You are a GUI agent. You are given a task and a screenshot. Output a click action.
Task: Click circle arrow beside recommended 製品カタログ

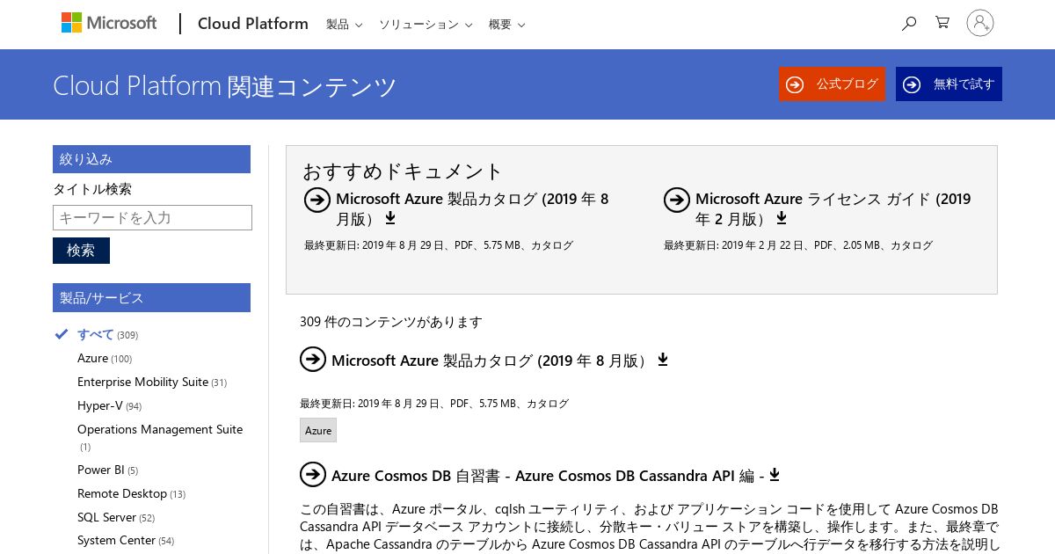click(317, 200)
